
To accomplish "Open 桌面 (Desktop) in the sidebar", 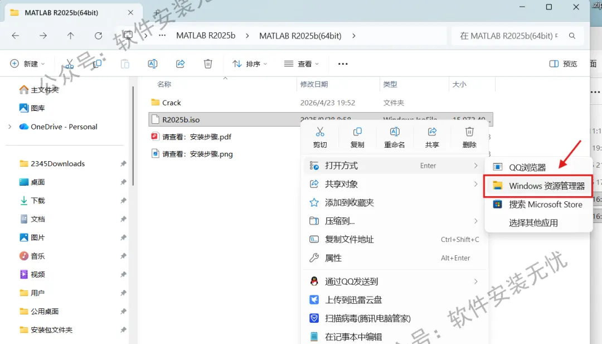I will [x=32, y=182].
